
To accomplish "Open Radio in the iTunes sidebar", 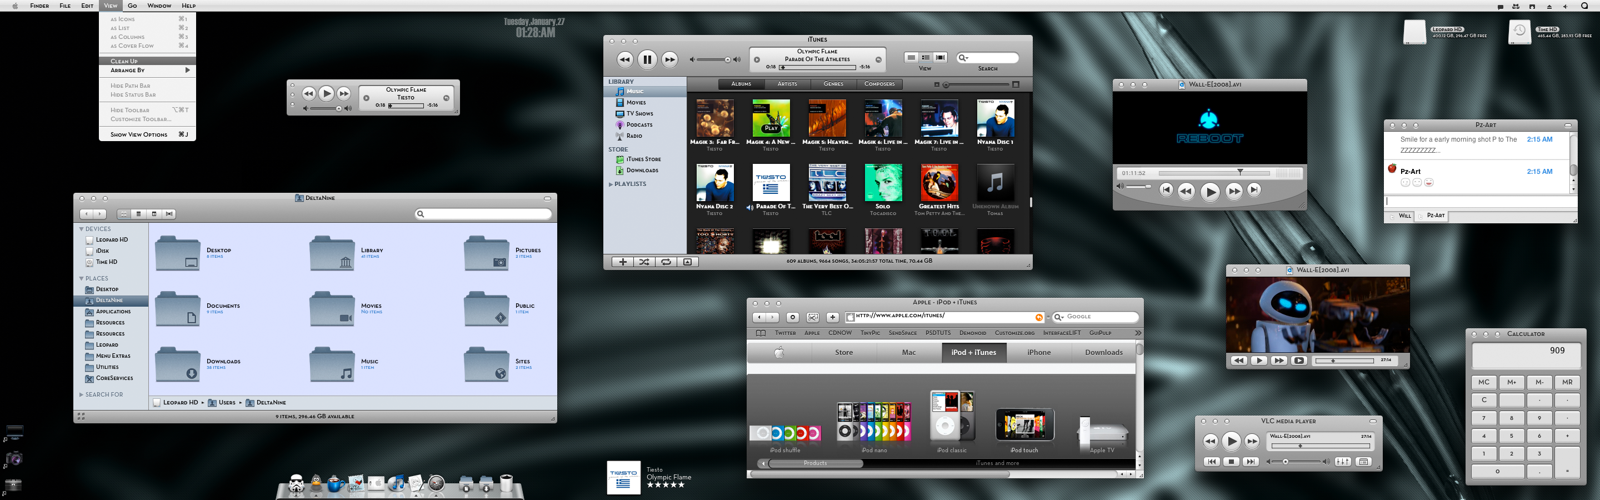I will click(x=644, y=136).
